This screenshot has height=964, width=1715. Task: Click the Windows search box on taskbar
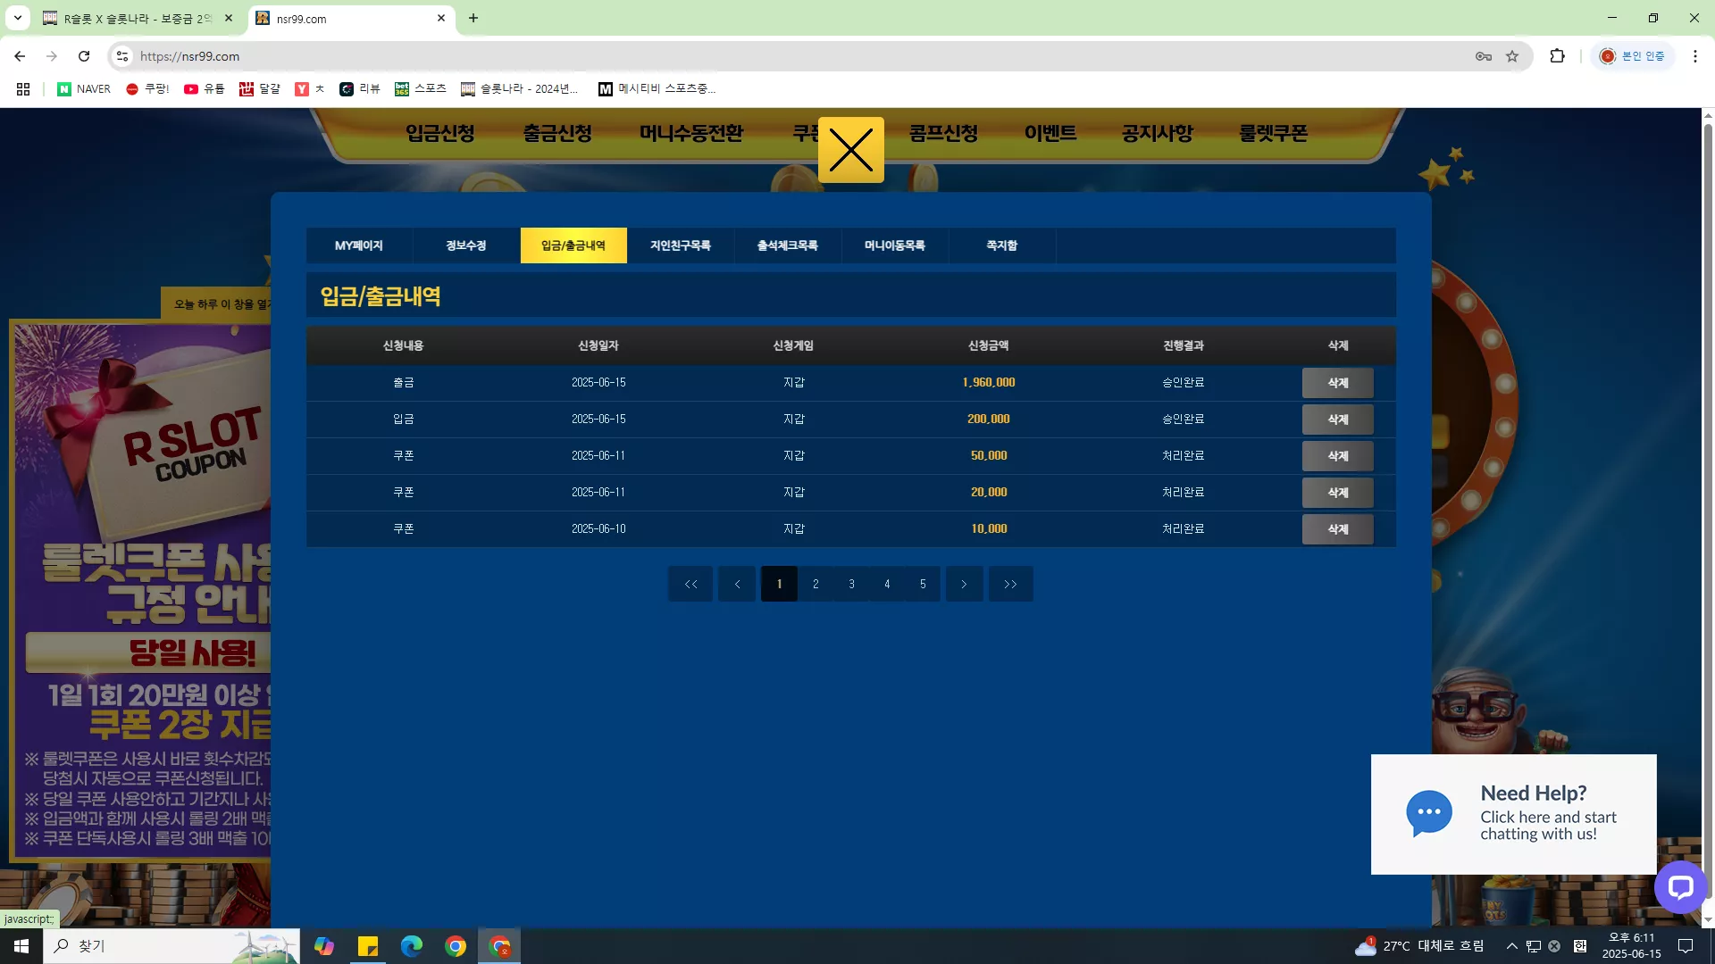(171, 946)
